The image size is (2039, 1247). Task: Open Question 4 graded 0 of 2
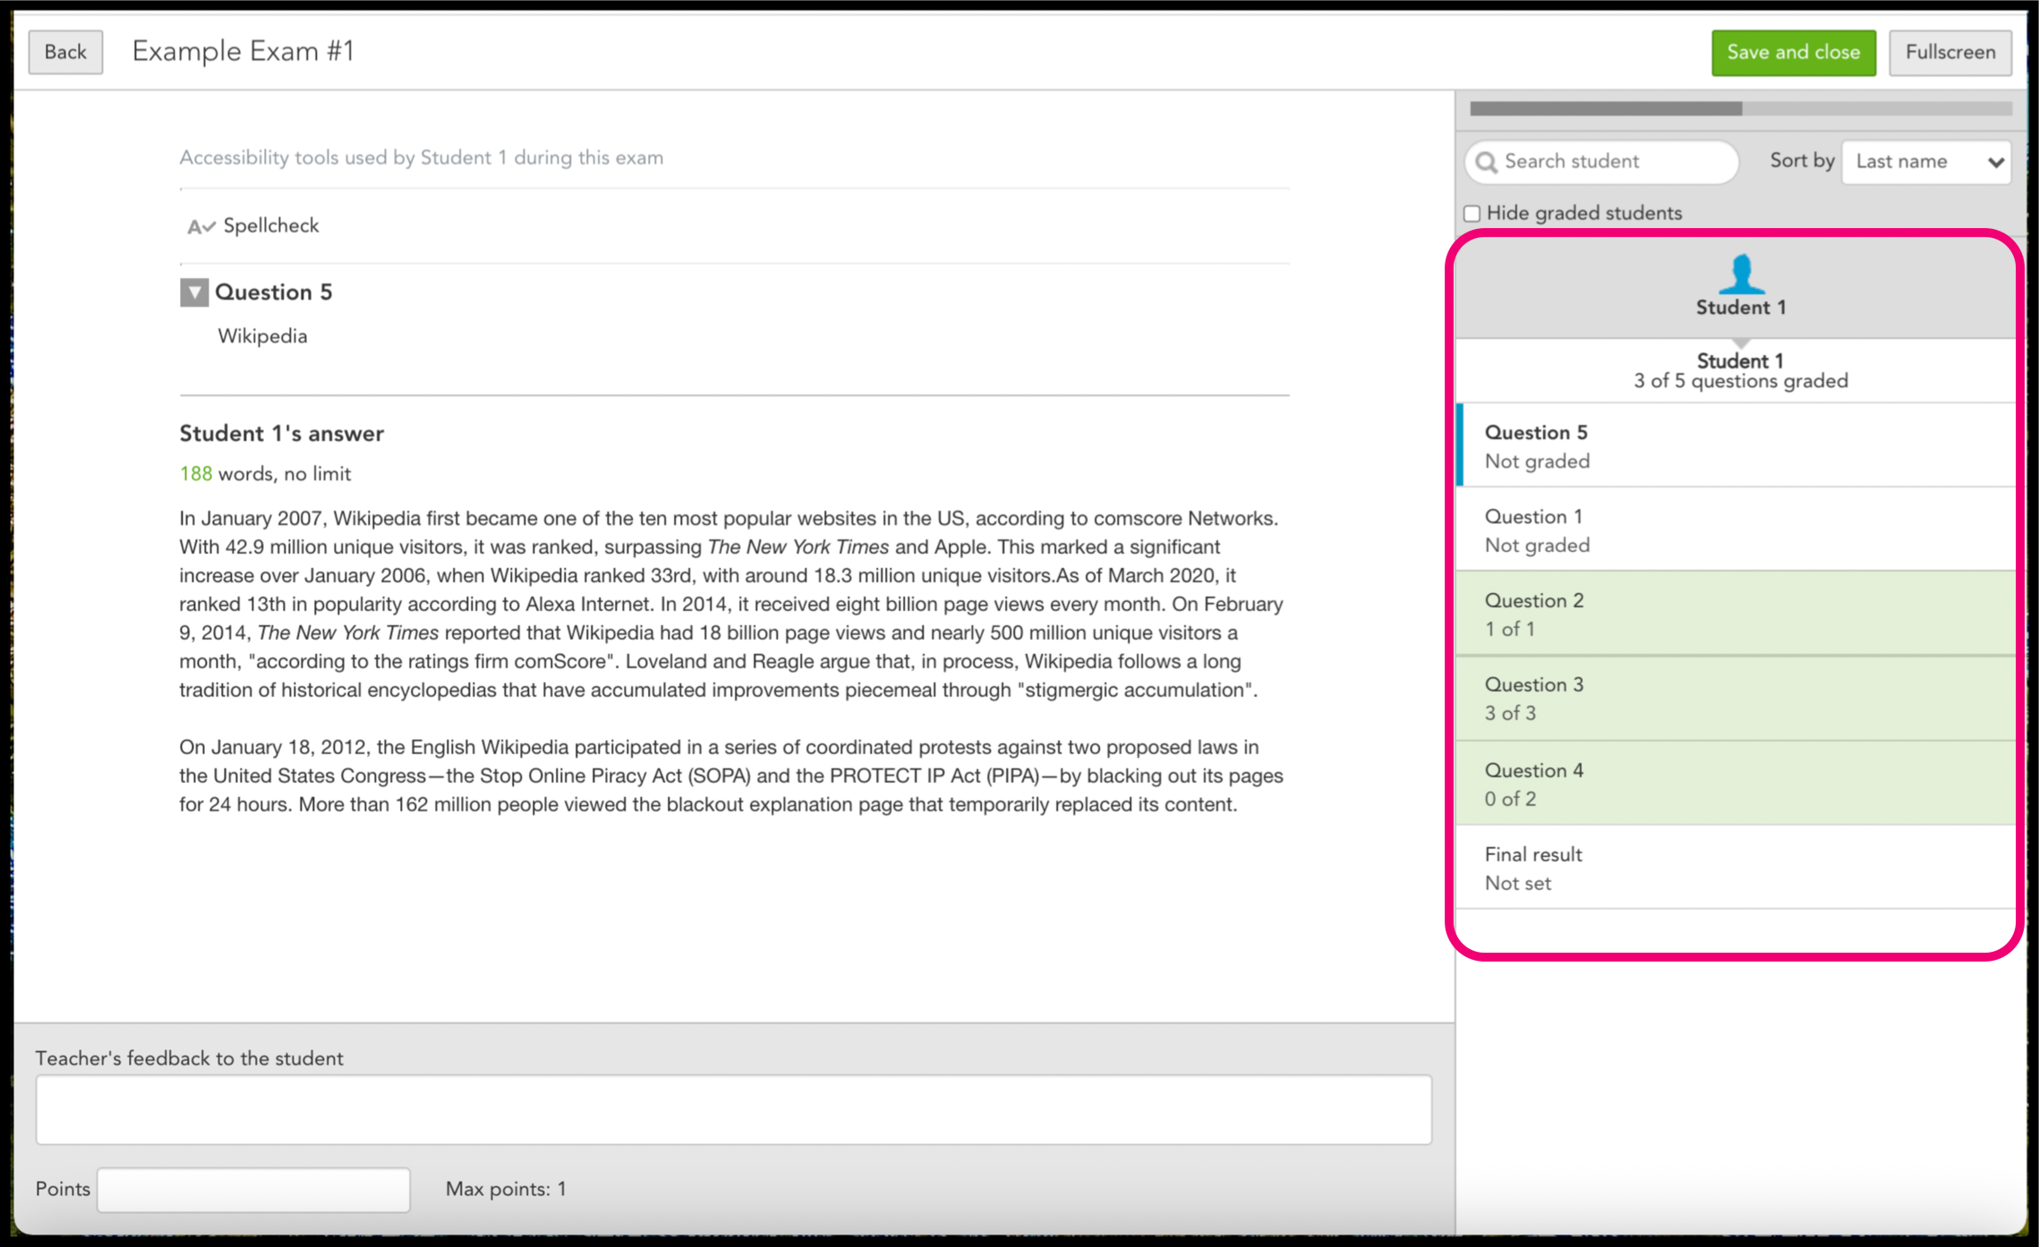click(x=1736, y=783)
